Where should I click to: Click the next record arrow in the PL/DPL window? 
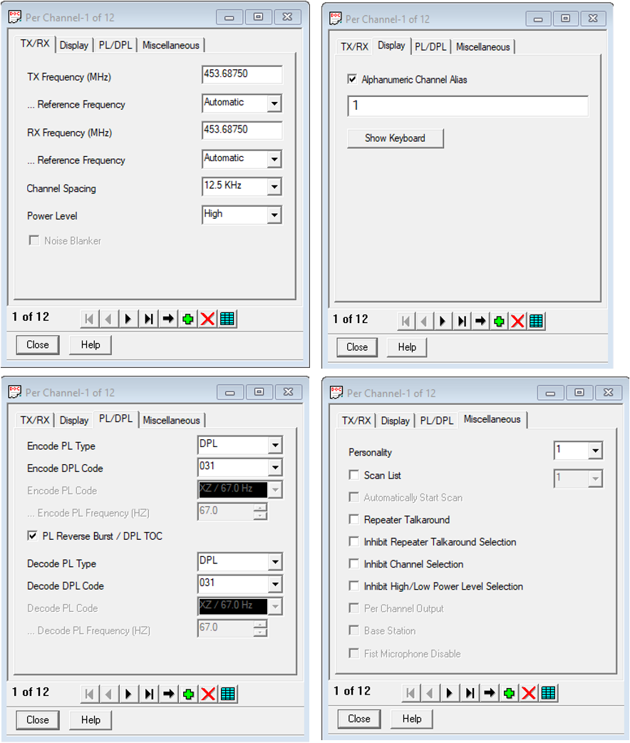tap(128, 694)
